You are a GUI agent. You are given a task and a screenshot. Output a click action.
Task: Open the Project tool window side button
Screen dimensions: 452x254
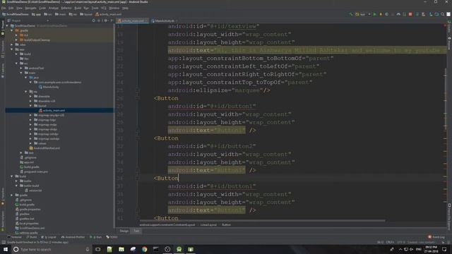point(3,27)
